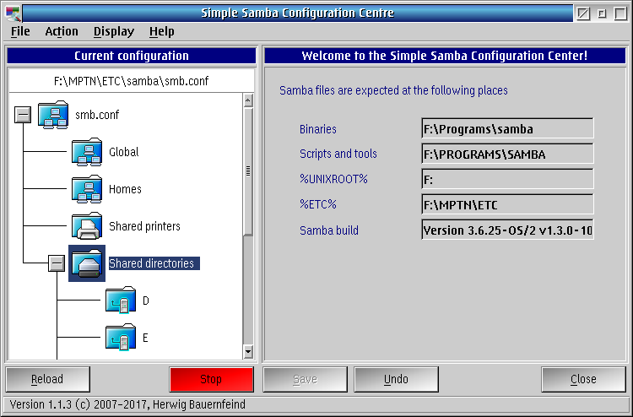Screen dimensions: 633x417
Task: Click the Save button
Action: [x=306, y=379]
